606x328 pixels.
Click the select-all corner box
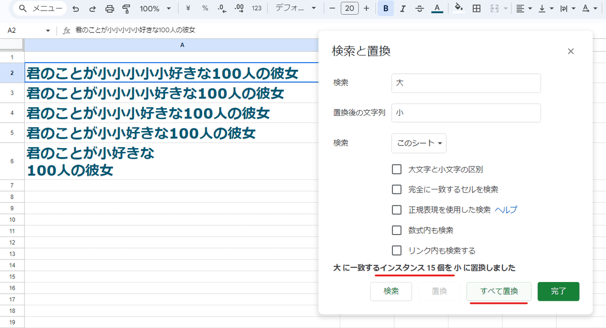tap(12, 45)
